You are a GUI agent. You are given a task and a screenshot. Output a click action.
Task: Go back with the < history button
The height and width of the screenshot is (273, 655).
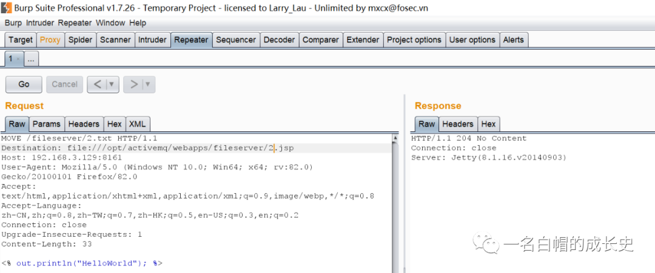click(x=98, y=84)
